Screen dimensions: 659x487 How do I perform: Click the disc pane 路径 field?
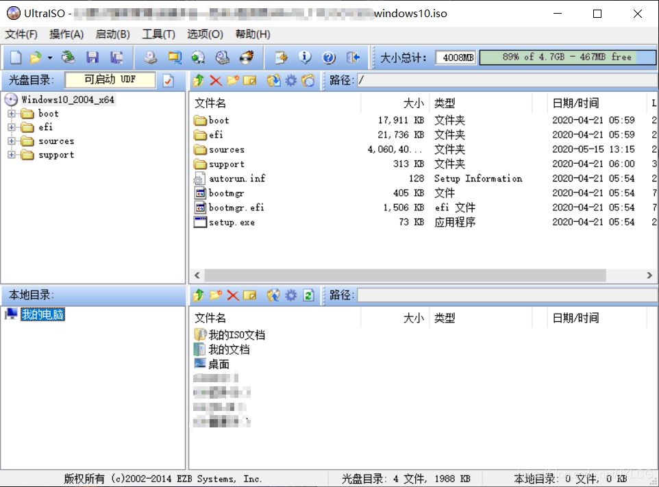coord(508,80)
